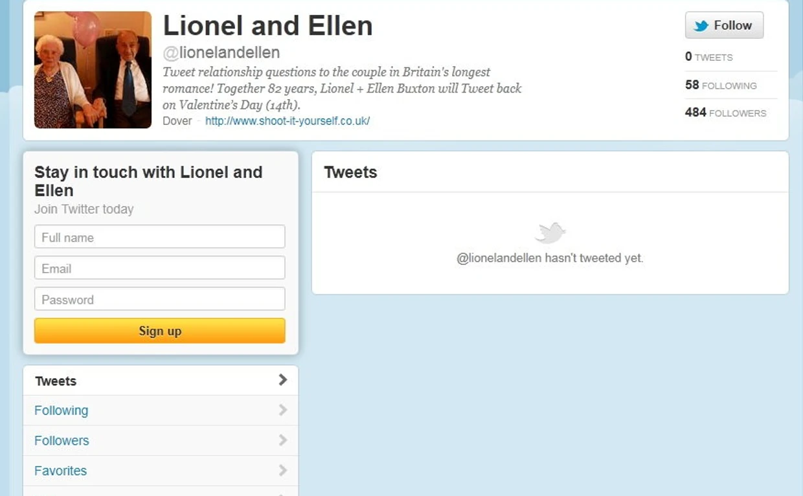This screenshot has height=496, width=803.
Task: Click the gray Twitter bird icon in Tweets panel
Action: click(x=550, y=232)
